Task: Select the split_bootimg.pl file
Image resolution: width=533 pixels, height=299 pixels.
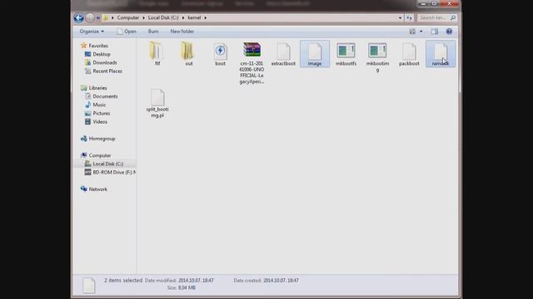Action: (157, 103)
